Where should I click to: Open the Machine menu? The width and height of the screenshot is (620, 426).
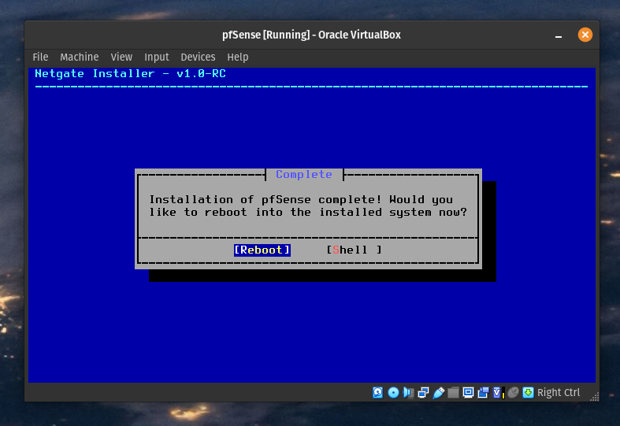click(x=79, y=57)
